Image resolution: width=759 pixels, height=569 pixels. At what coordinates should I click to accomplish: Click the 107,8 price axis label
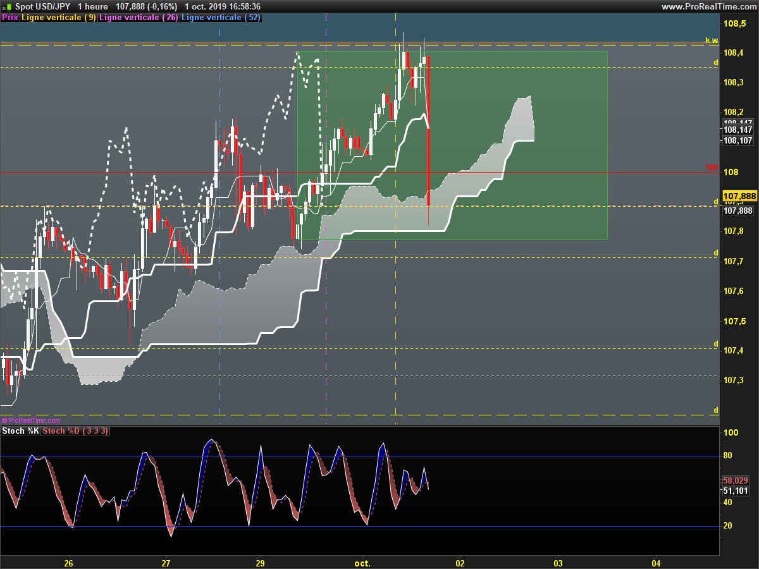734,231
